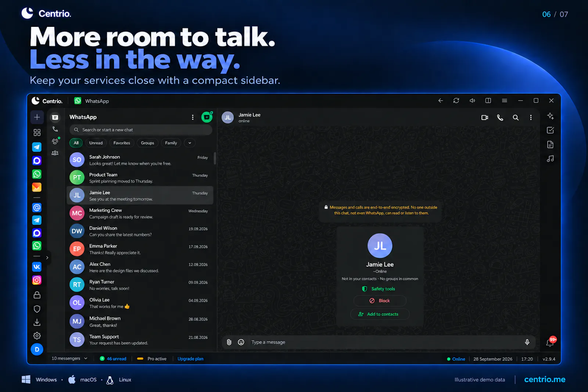Open Centrio settings gear icon
The image size is (588, 392).
[x=37, y=335]
